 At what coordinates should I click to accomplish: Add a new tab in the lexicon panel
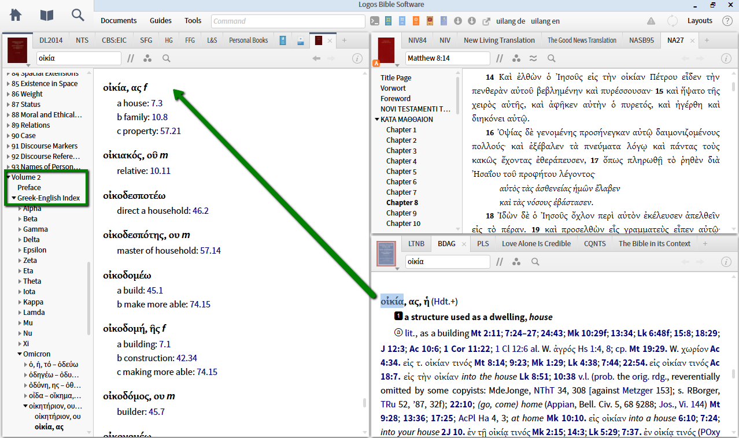pos(345,40)
